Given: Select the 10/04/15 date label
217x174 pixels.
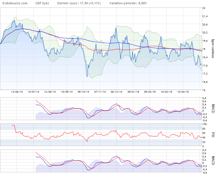Looking at the screenshot, I should [183, 92].
